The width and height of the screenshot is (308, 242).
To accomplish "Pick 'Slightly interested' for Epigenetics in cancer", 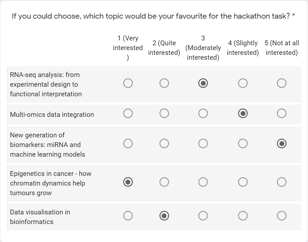I will pyautogui.click(x=243, y=182).
